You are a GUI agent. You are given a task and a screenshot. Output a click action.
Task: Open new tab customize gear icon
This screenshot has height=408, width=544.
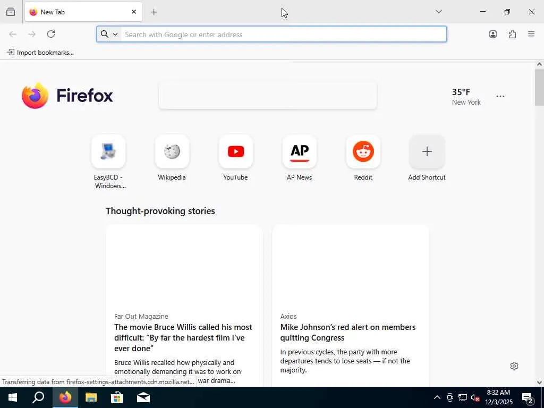pyautogui.click(x=514, y=366)
